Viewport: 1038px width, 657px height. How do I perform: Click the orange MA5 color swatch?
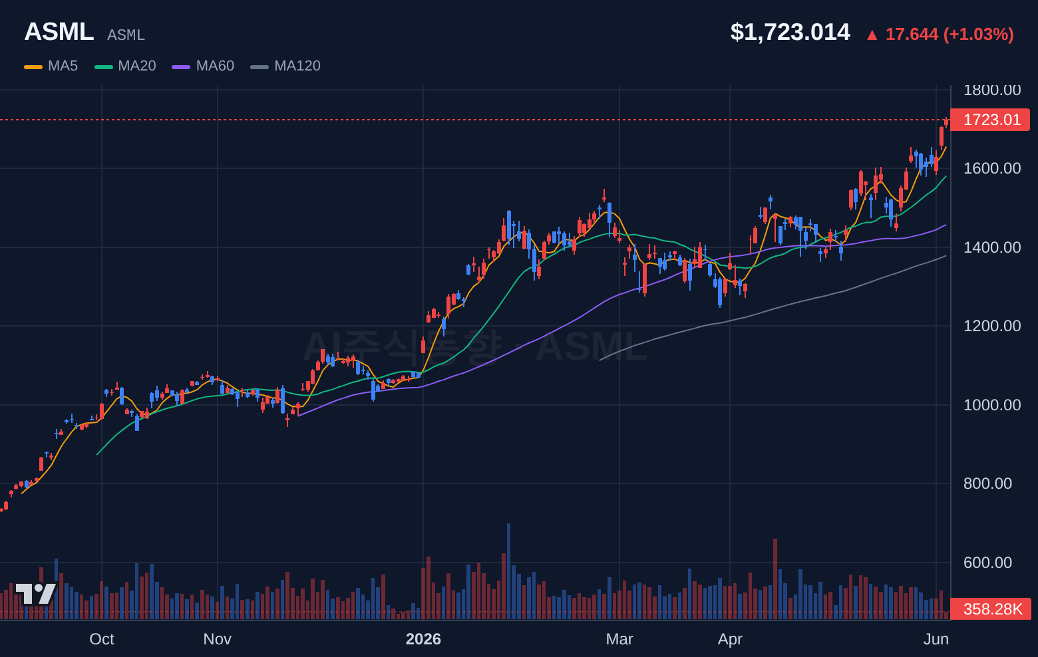click(x=33, y=66)
